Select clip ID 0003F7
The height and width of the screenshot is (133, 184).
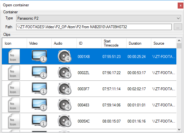pyautogui.click(x=83, y=89)
